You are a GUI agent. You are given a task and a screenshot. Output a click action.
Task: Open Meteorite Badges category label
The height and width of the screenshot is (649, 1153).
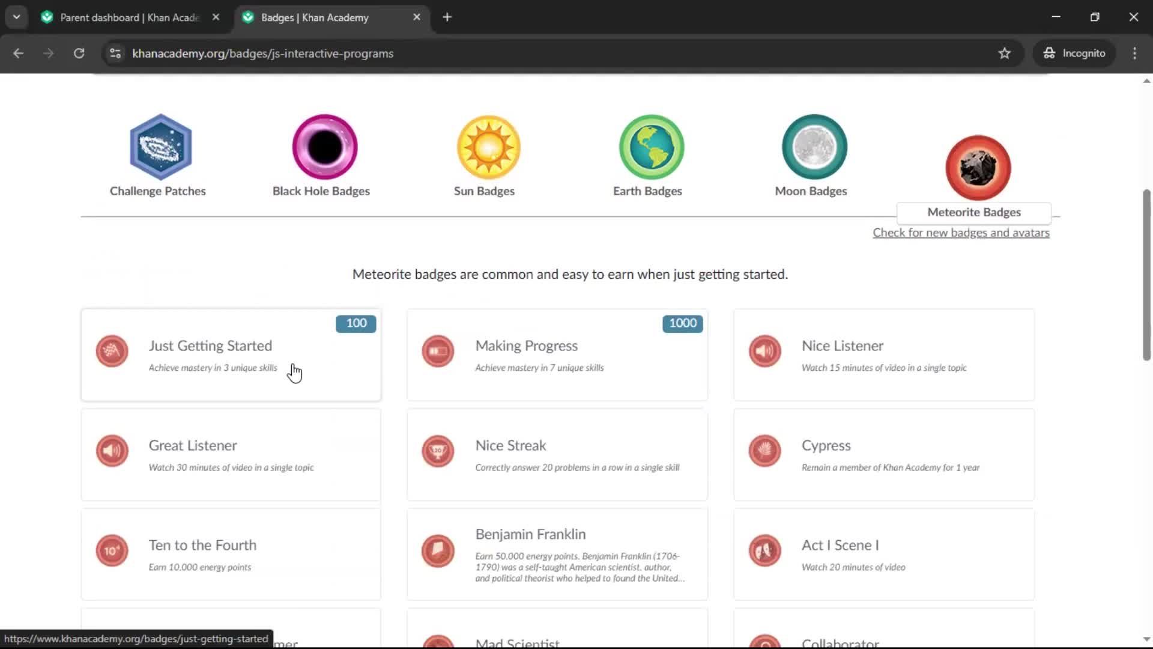pos(974,212)
